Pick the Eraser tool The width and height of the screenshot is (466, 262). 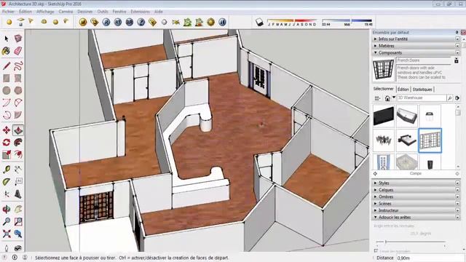(x=18, y=51)
